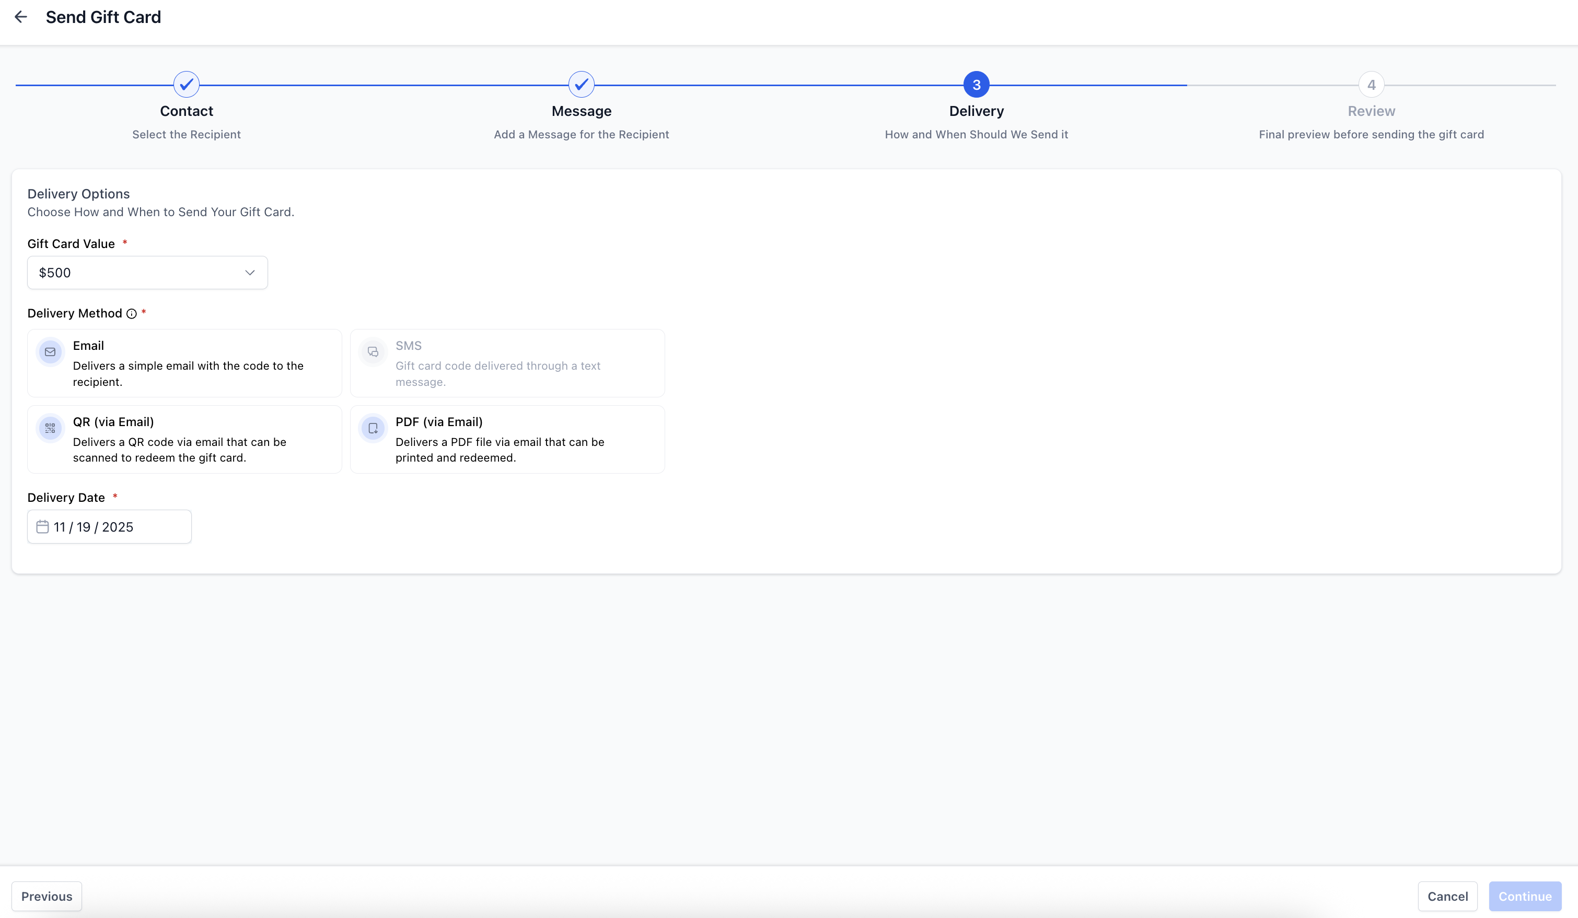Click the chevron arrow beside $500
The width and height of the screenshot is (1578, 918).
[x=250, y=273]
